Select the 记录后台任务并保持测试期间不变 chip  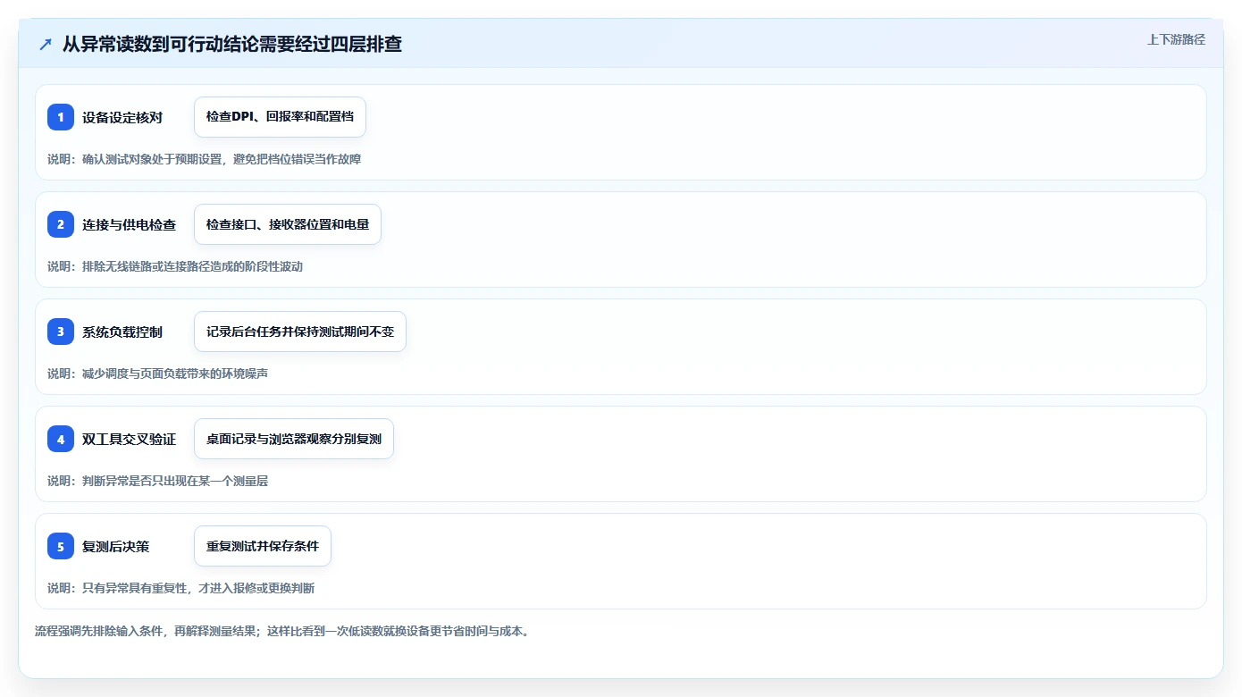pyautogui.click(x=300, y=332)
